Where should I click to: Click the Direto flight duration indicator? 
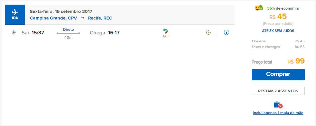point(68,33)
